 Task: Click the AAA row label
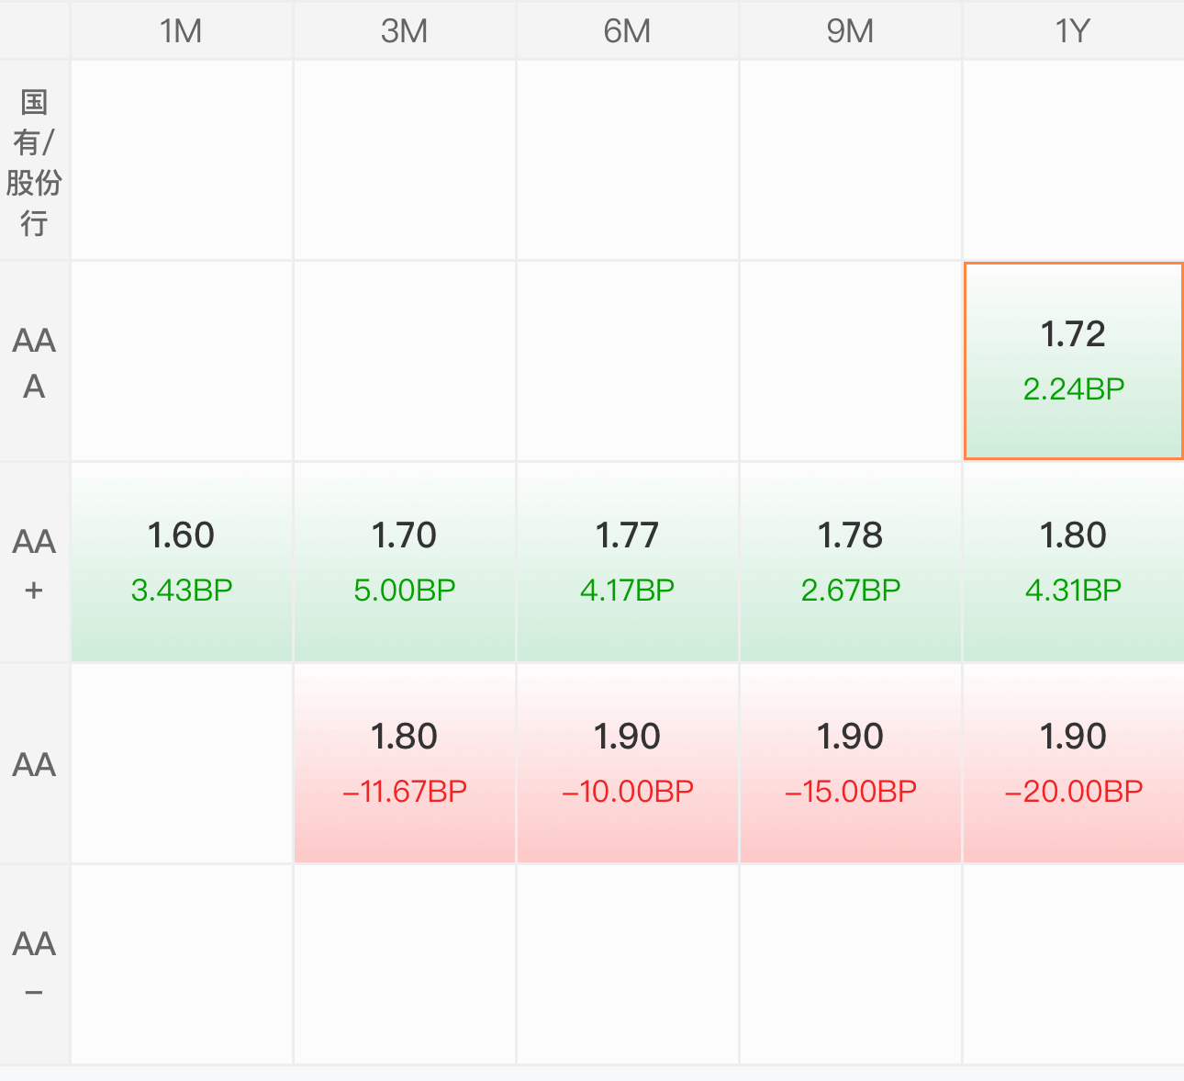[x=34, y=361]
